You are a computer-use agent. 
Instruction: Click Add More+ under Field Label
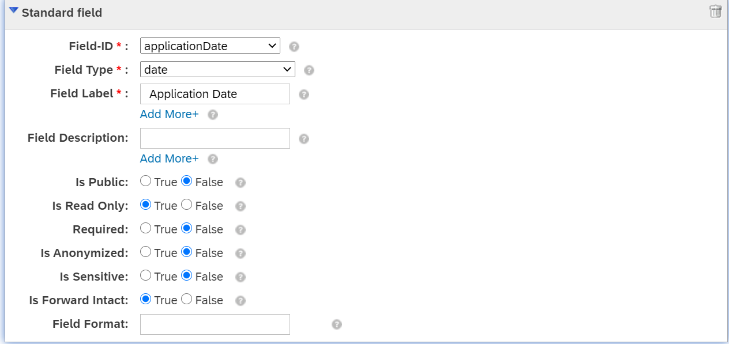point(169,114)
